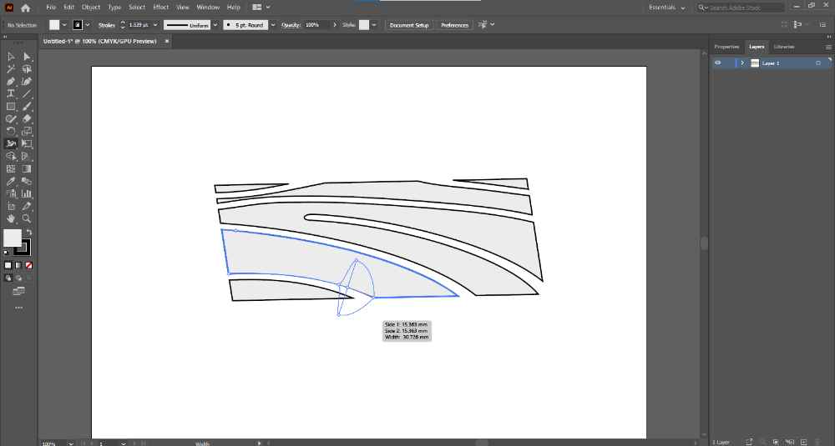Open the Effect menu
Viewport: 835px width, 446px height.
click(161, 8)
